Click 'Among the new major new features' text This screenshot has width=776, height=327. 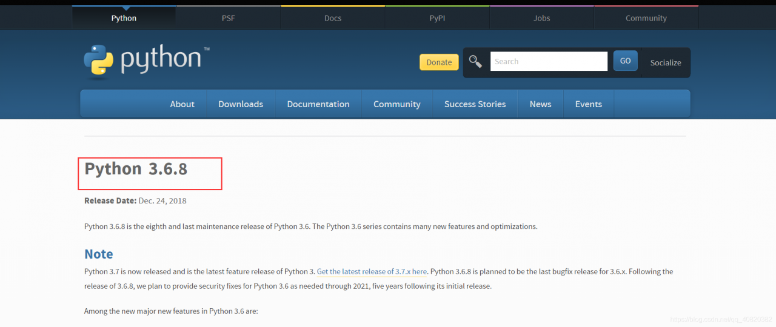(x=171, y=311)
